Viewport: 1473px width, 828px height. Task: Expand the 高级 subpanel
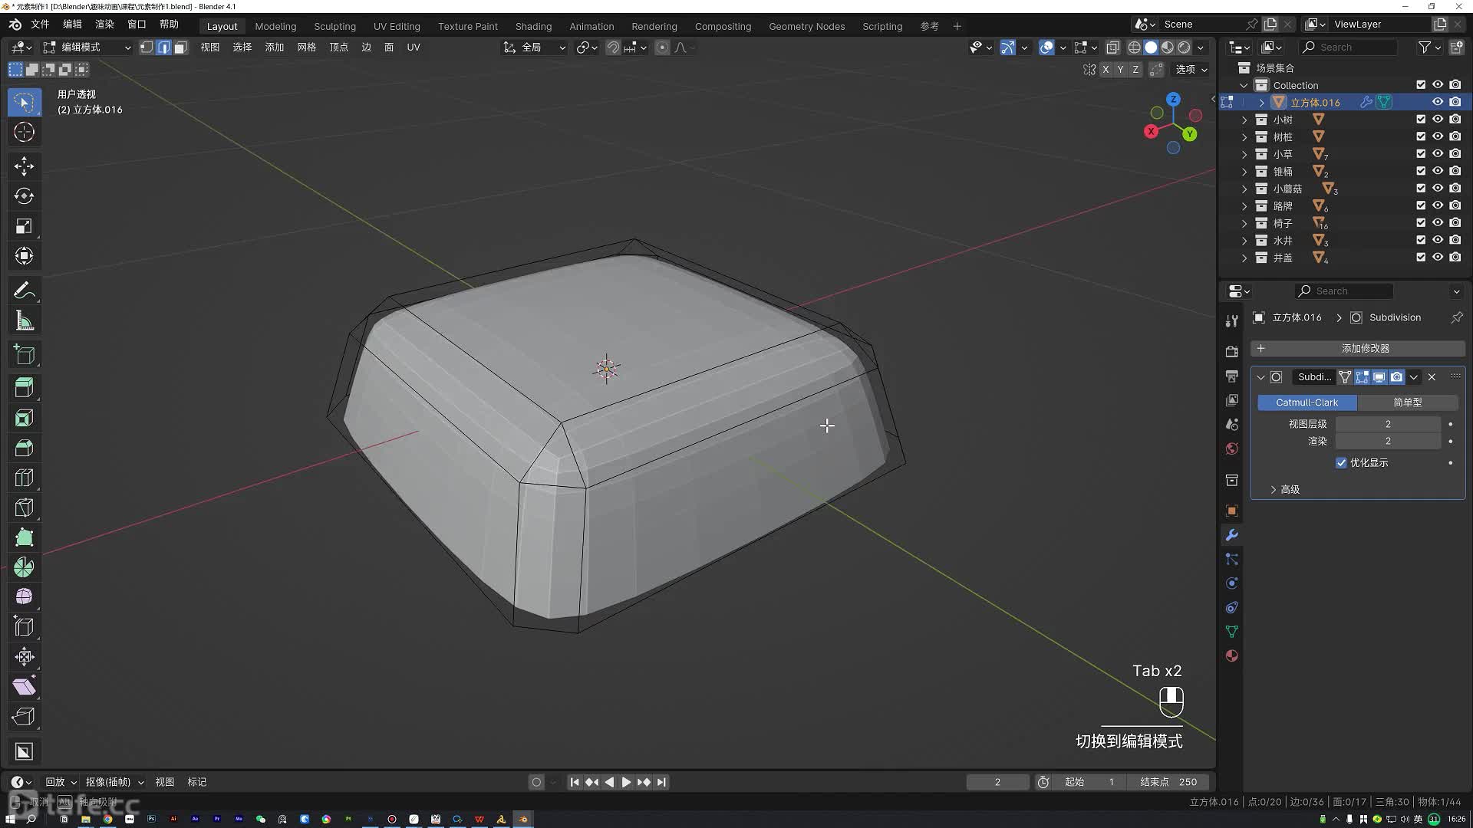pos(1290,489)
